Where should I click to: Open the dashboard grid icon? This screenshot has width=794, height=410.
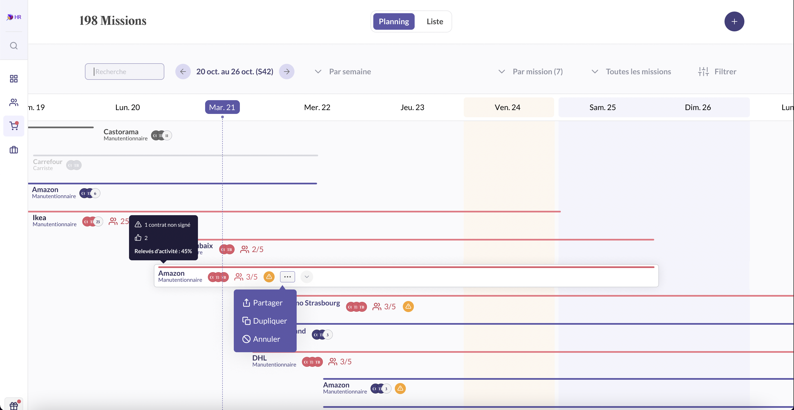point(14,79)
